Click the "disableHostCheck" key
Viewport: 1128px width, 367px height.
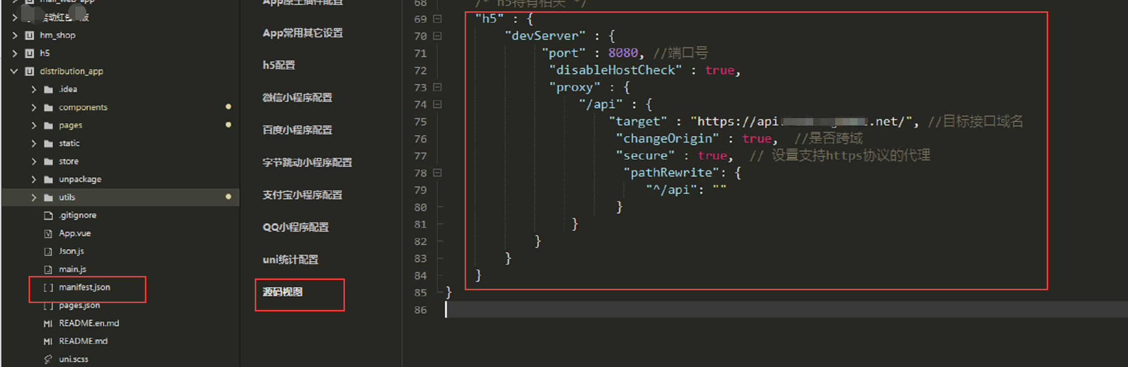coord(615,70)
